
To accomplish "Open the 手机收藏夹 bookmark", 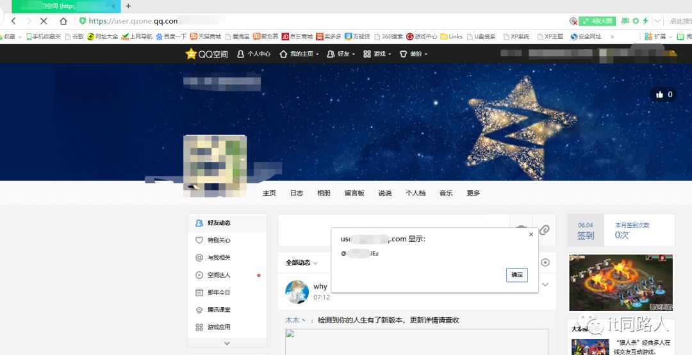I will (x=44, y=36).
